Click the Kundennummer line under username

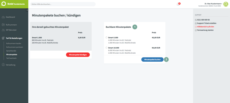[x=210, y=6]
